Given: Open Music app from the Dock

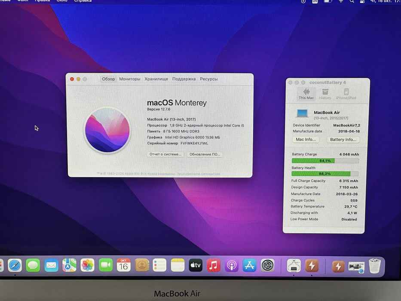Looking at the screenshot, I should [x=214, y=265].
